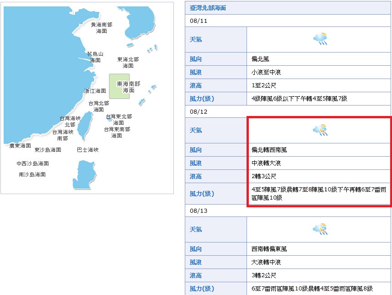Select 南沙島海面 region on the map
Viewport: 392px width, 295px height.
32,174
